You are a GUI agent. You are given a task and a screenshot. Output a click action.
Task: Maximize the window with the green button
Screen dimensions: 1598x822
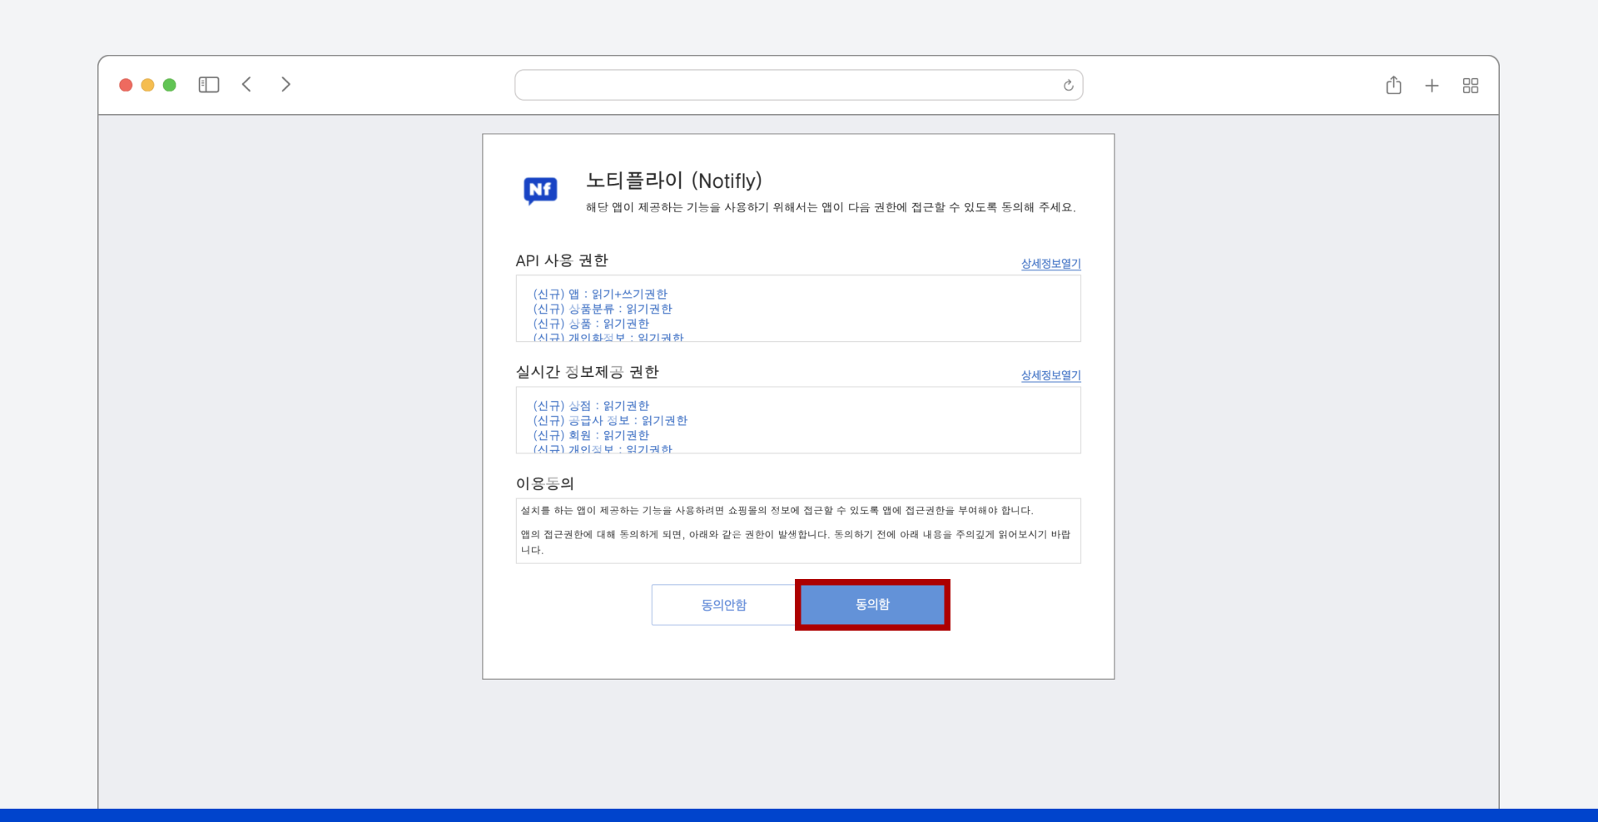tap(170, 85)
